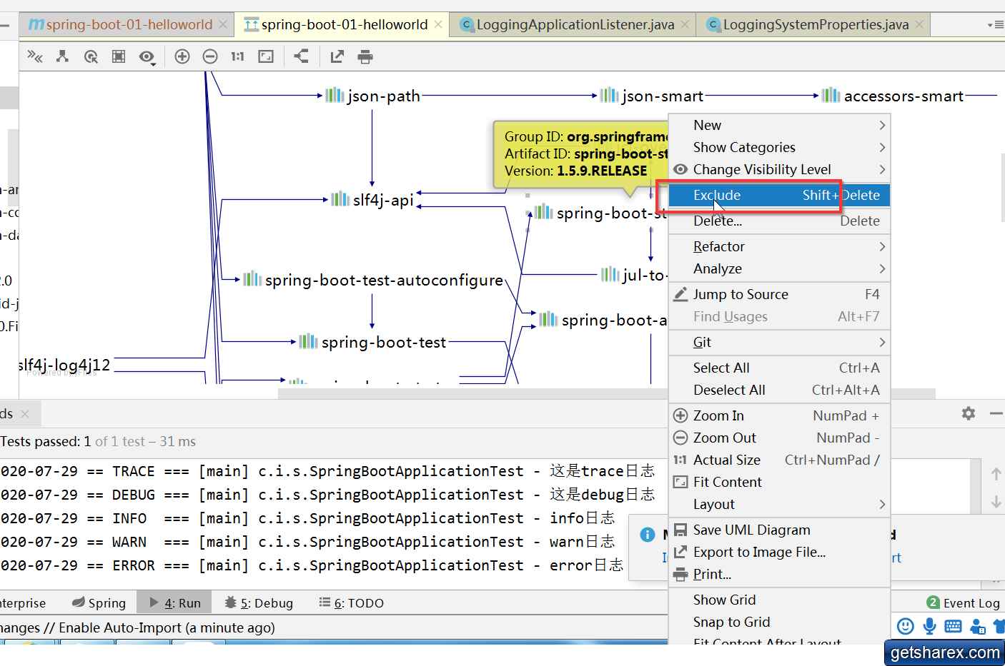Expand the Refactor submenu
This screenshot has height=666, width=1005.
780,246
